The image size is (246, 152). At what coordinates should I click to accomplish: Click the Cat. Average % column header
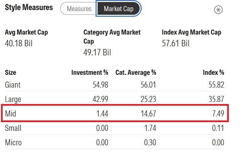point(136,72)
